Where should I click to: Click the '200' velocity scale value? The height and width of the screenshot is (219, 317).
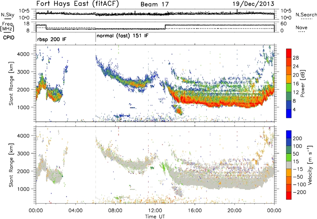click(x=297, y=138)
